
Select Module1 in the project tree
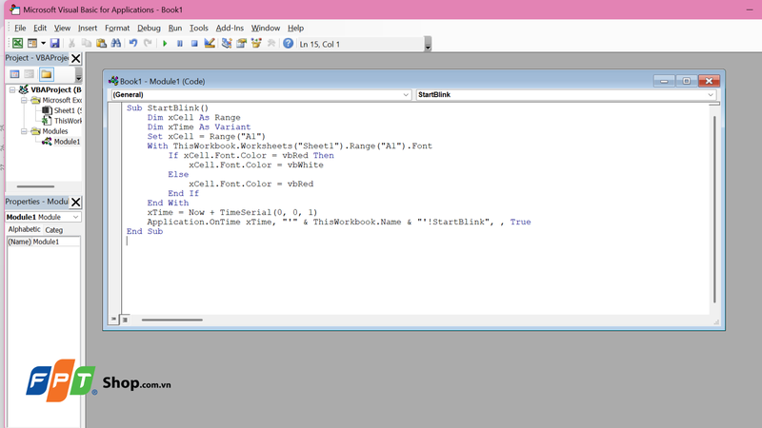click(67, 142)
